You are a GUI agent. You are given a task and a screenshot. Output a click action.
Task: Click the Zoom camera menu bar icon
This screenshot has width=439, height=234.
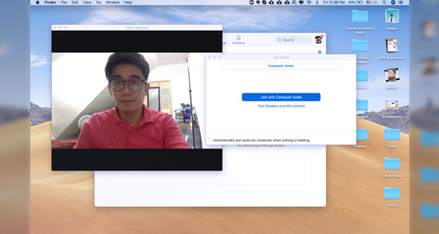[x=252, y=2]
